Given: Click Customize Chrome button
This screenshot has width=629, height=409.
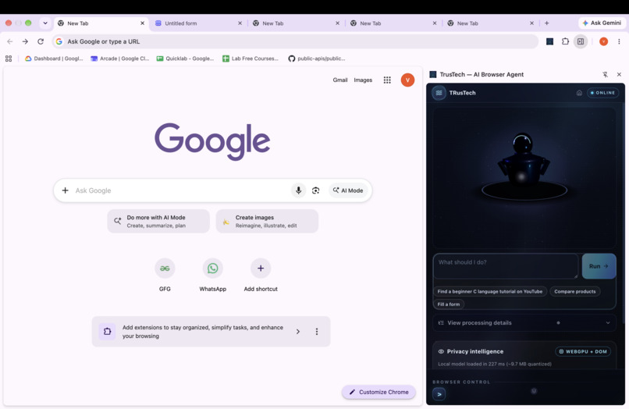Looking at the screenshot, I should click(x=378, y=392).
